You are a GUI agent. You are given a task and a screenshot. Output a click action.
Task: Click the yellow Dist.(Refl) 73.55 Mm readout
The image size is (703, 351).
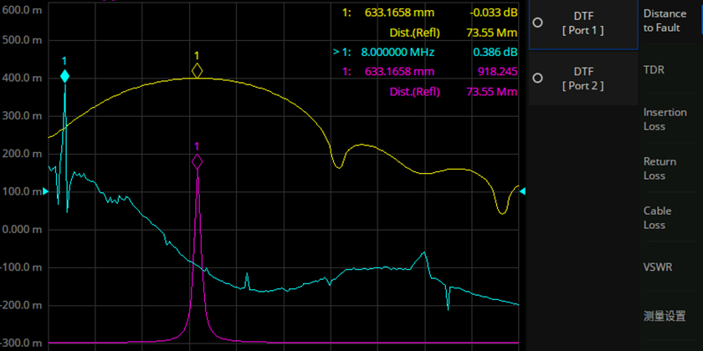point(453,33)
